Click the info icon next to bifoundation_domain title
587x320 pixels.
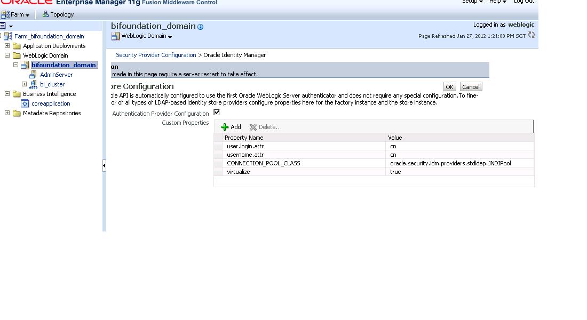[x=200, y=27]
